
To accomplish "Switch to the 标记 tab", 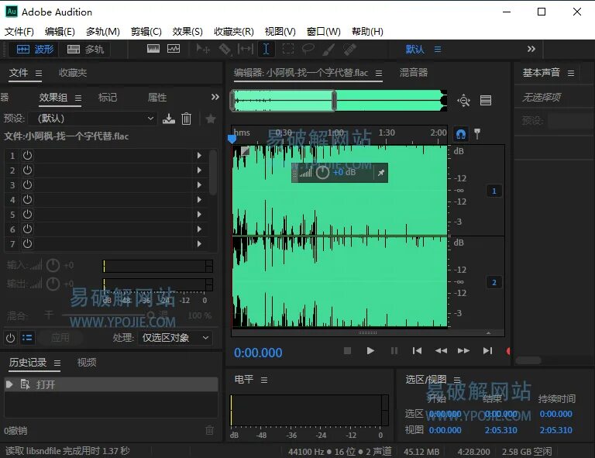I will click(108, 98).
